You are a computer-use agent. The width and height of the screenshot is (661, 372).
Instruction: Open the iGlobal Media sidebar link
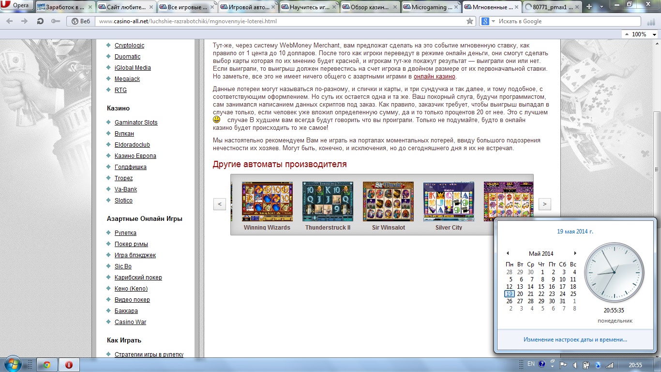click(x=133, y=68)
